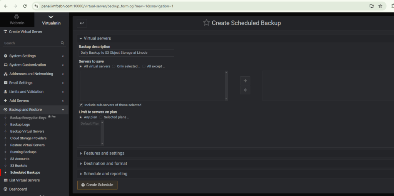Select the 'Only selected' servers radio button
This screenshot has width=394, height=196.
(114, 66)
